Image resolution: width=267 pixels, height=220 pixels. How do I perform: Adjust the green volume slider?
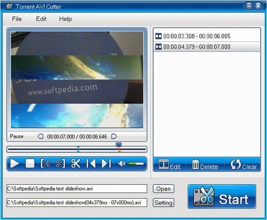[x=136, y=164]
